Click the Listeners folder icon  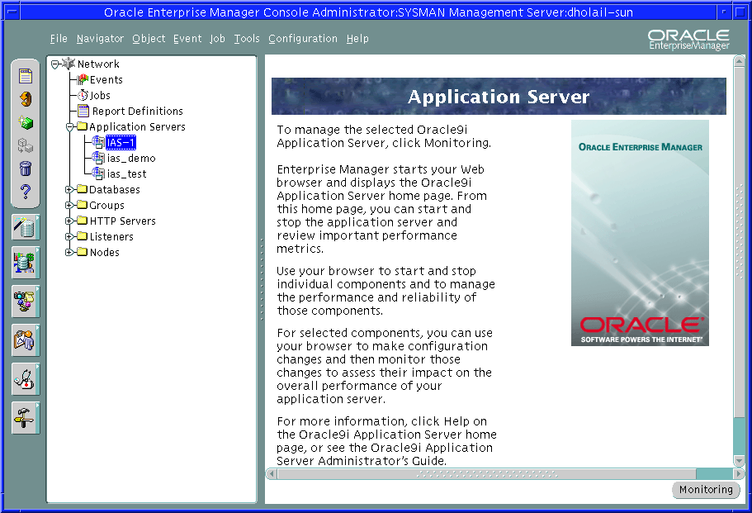[82, 236]
